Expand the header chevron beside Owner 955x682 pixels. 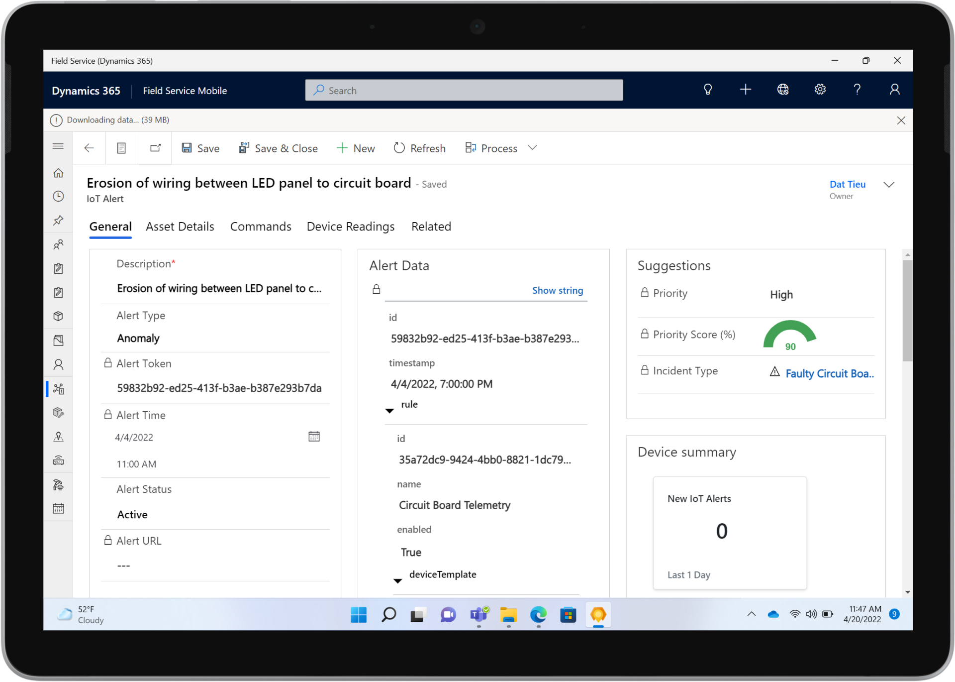point(888,185)
